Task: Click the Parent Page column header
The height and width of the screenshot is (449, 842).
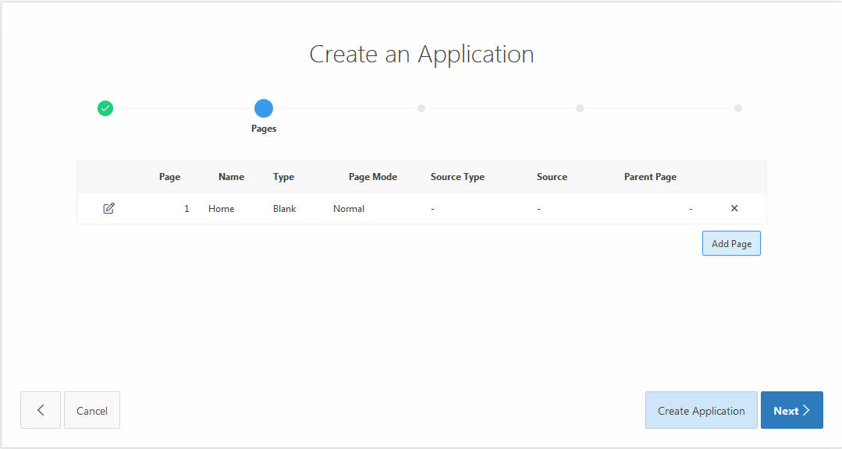Action: pyautogui.click(x=650, y=177)
